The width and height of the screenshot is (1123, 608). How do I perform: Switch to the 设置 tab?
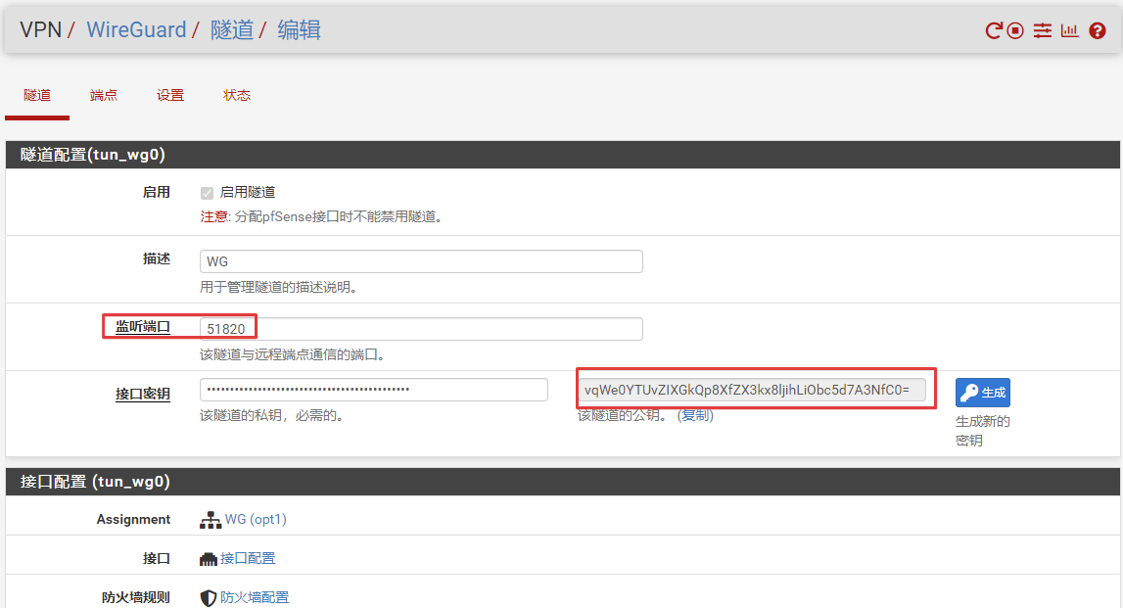(x=170, y=95)
